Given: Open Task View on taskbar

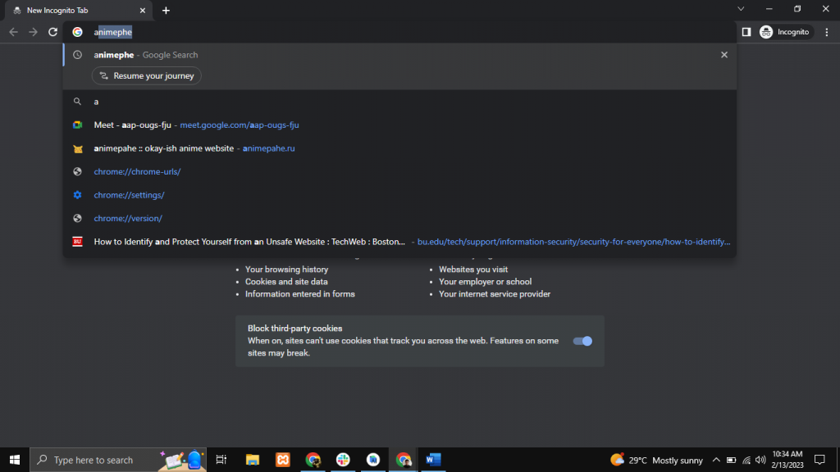Looking at the screenshot, I should (221, 460).
